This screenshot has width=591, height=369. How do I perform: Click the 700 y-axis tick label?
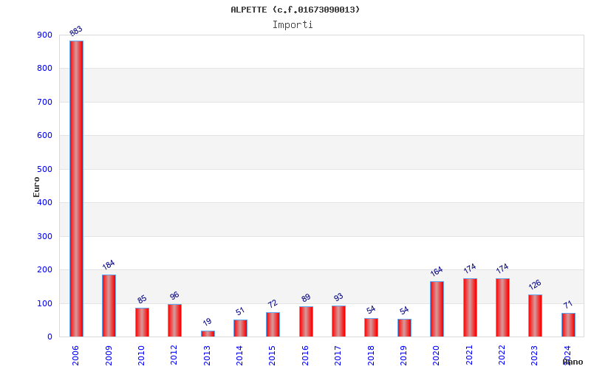[45, 102]
